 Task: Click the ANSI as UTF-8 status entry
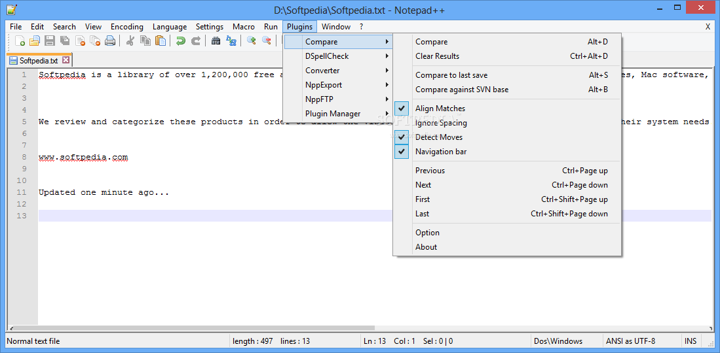pos(630,341)
